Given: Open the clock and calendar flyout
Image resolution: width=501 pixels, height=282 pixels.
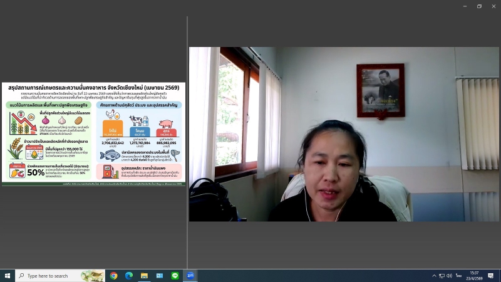Looking at the screenshot, I should [x=474, y=276].
